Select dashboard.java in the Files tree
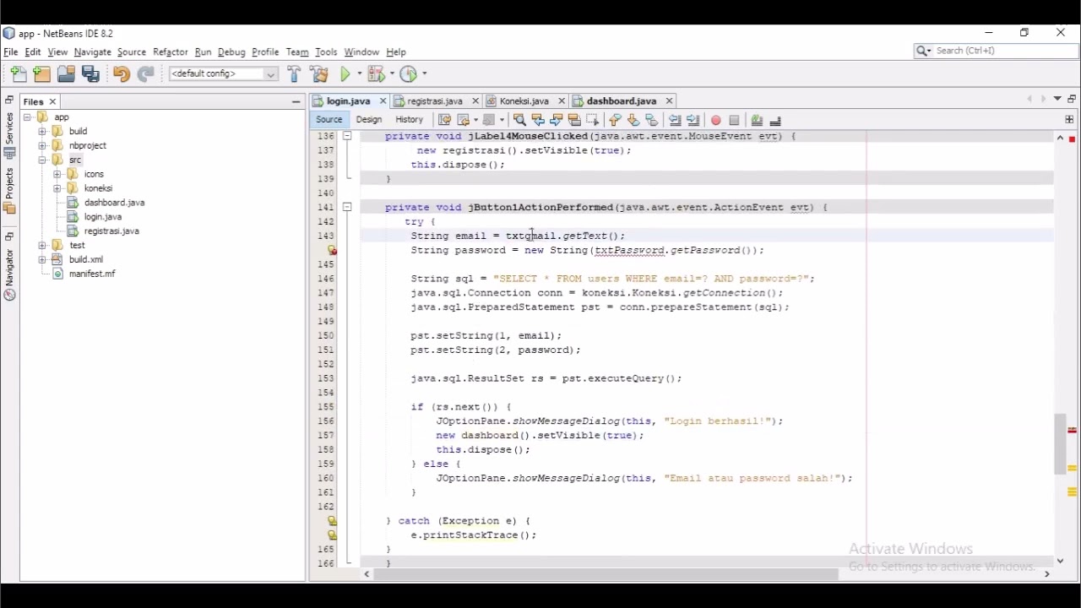The image size is (1081, 608). pos(115,204)
